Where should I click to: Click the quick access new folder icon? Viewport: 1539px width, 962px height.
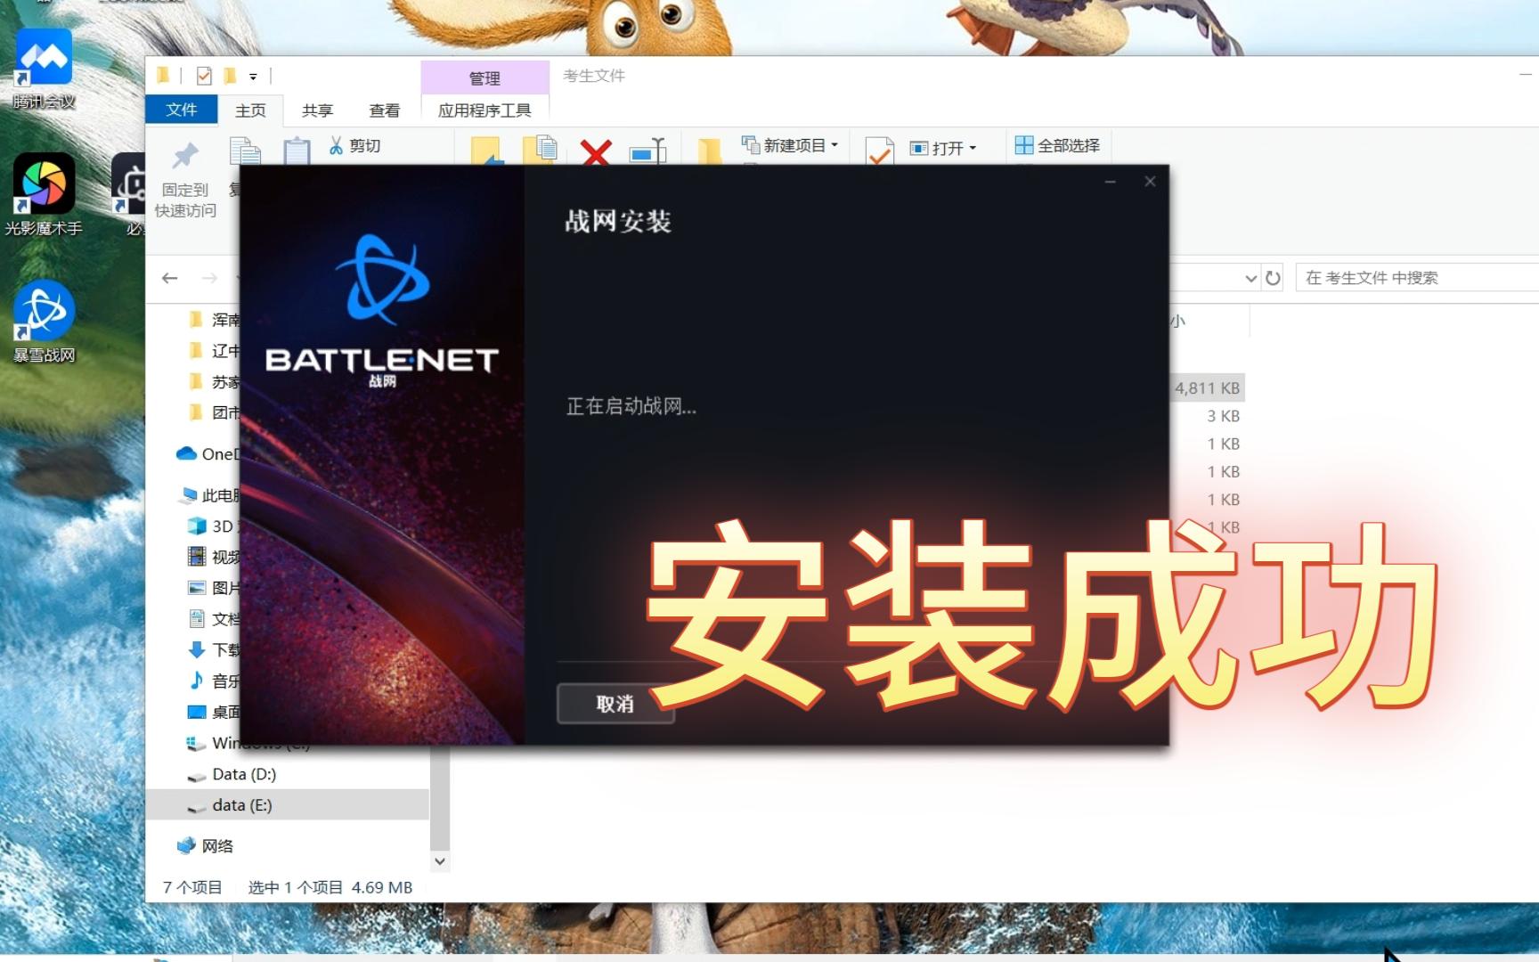pos(230,76)
